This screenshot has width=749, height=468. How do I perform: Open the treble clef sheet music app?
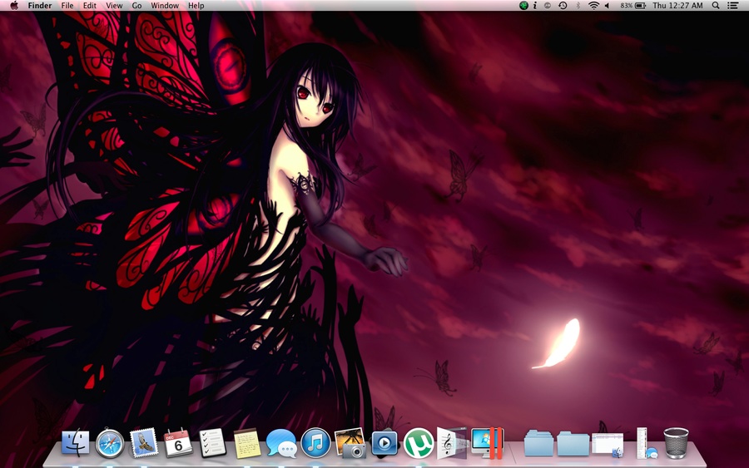(452, 443)
